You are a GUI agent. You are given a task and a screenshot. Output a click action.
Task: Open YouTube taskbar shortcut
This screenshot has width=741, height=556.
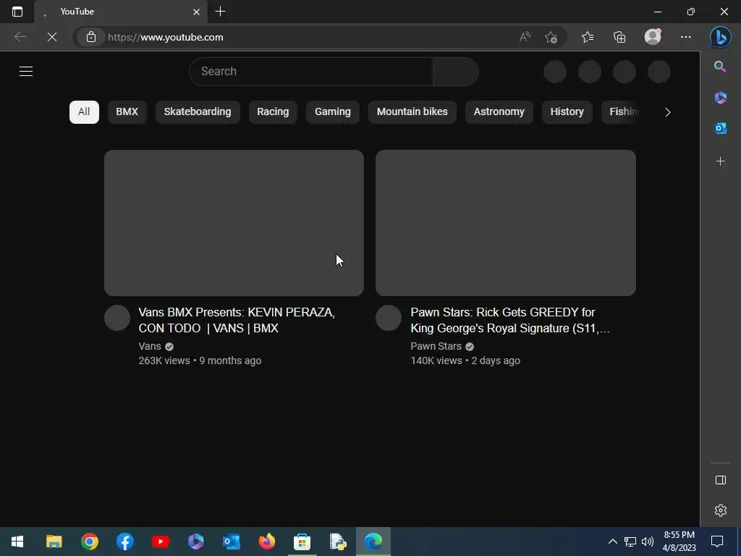[160, 542]
